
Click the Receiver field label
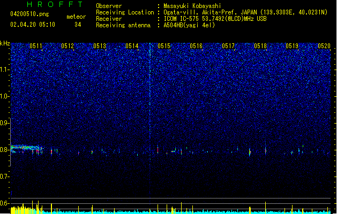109,19
